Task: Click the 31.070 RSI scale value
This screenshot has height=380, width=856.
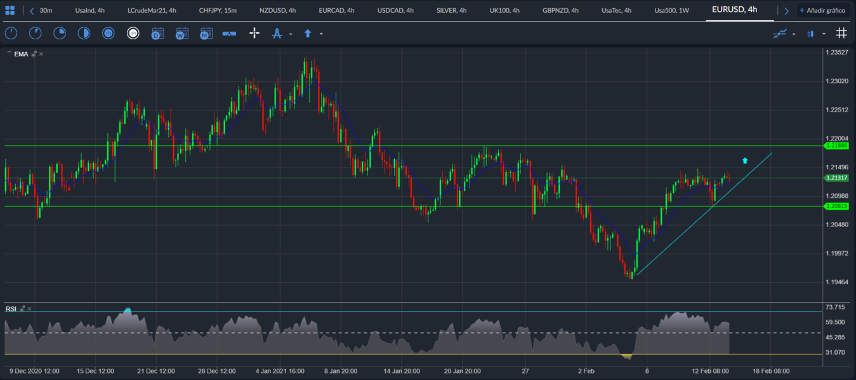Action: coord(834,352)
